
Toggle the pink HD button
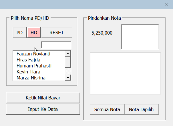click(x=34, y=33)
